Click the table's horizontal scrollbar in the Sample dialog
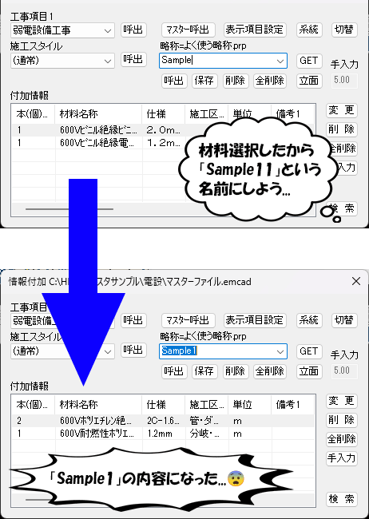This screenshot has height=519, width=369. pos(69,209)
